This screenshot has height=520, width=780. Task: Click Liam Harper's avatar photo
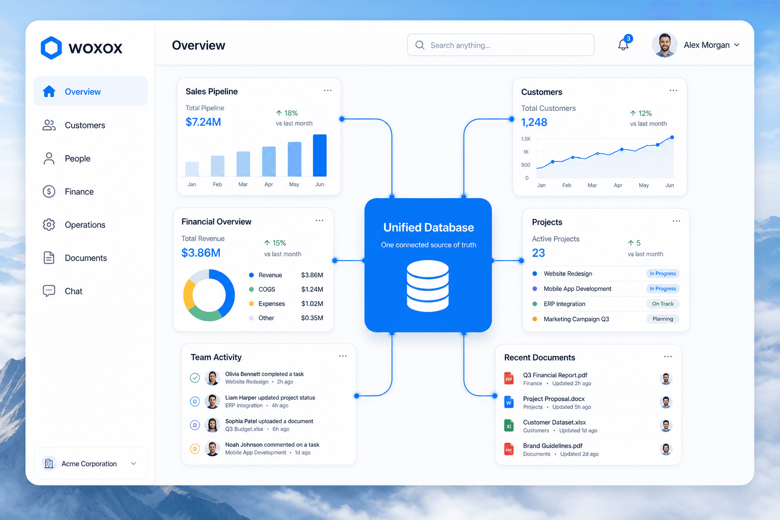(212, 401)
